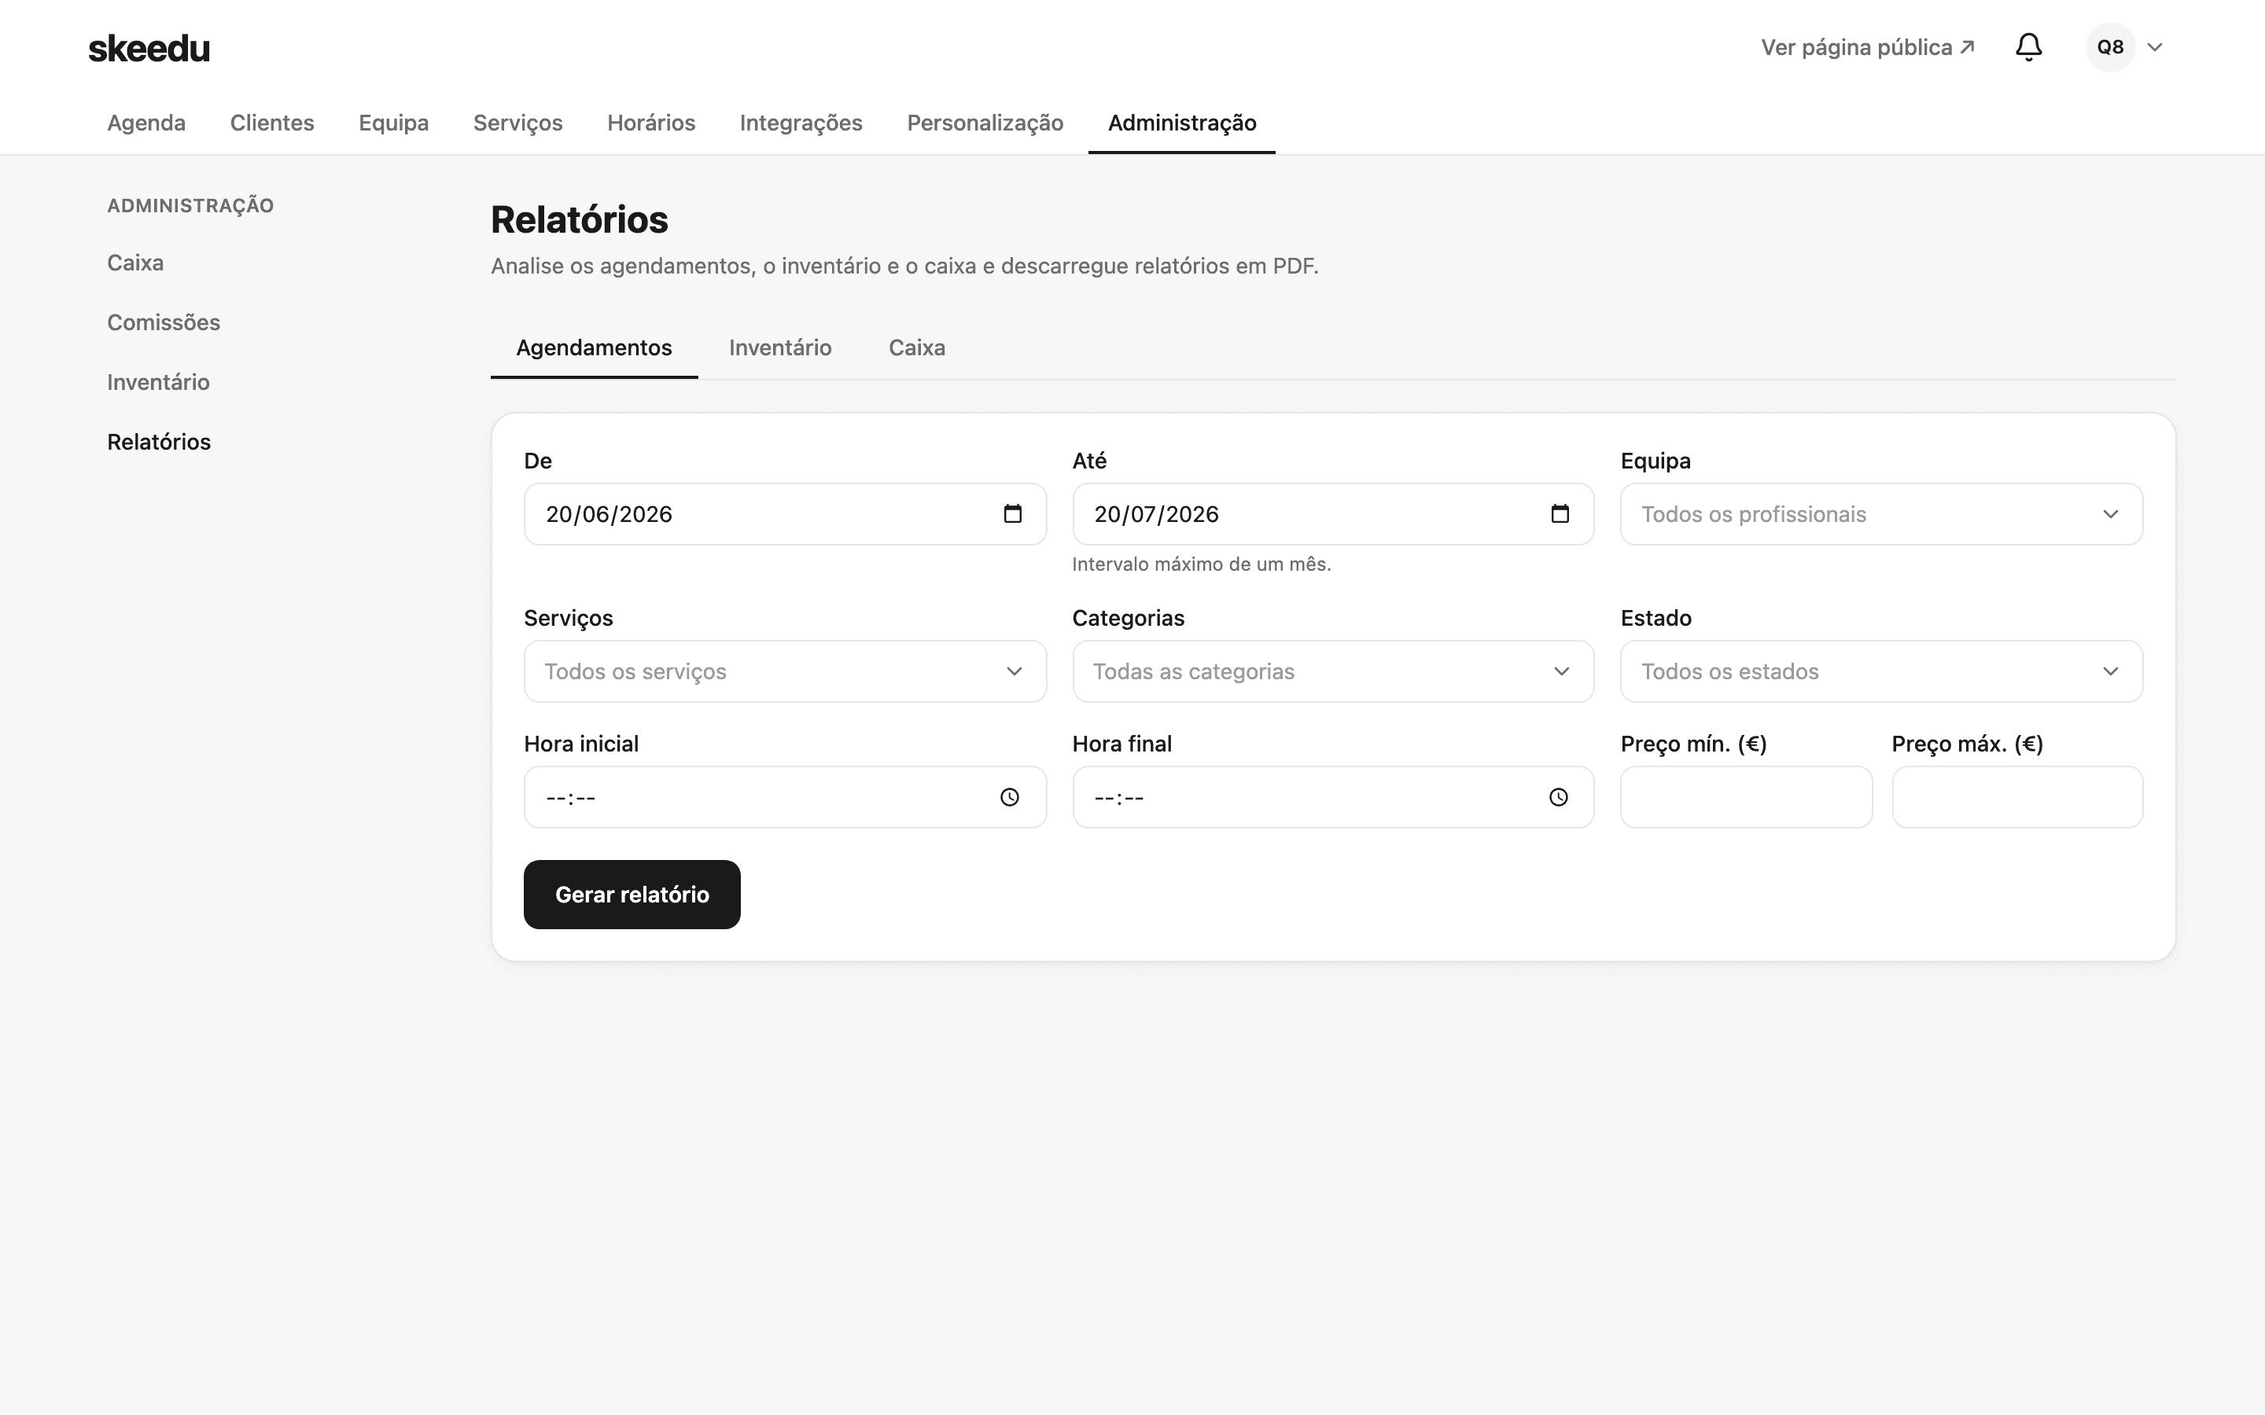Switch to the Inventário report tab
2265x1415 pixels.
click(779, 348)
